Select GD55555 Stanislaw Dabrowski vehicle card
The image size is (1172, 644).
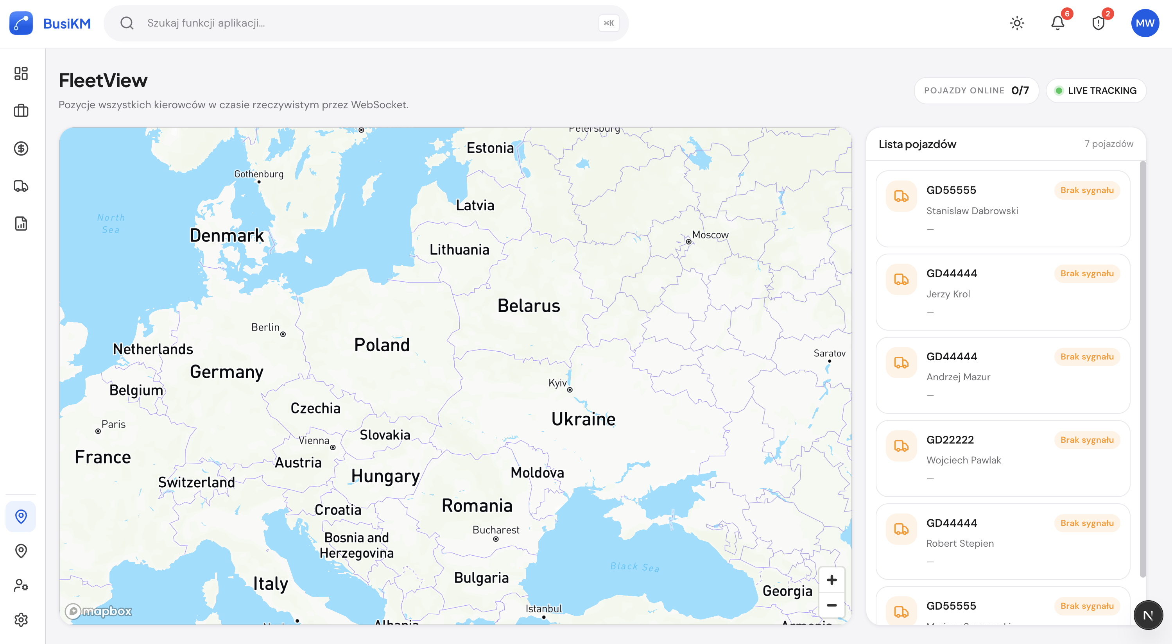[1003, 209]
